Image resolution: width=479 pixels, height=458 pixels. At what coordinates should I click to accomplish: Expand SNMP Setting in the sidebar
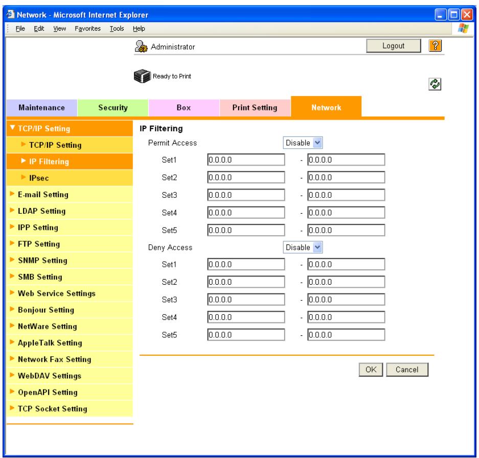coord(70,260)
